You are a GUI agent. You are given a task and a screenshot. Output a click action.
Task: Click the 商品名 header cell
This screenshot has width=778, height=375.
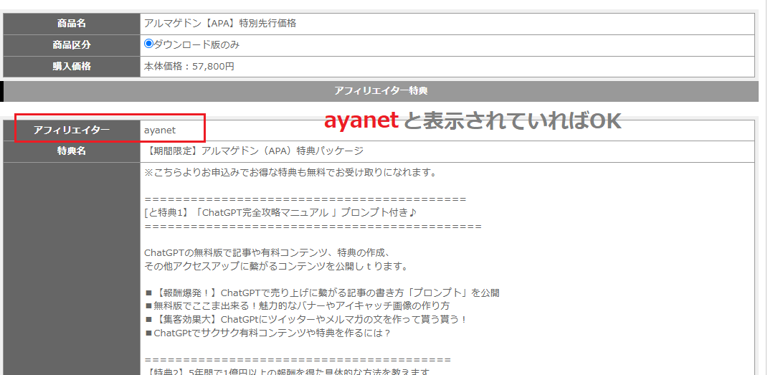pyautogui.click(x=72, y=24)
